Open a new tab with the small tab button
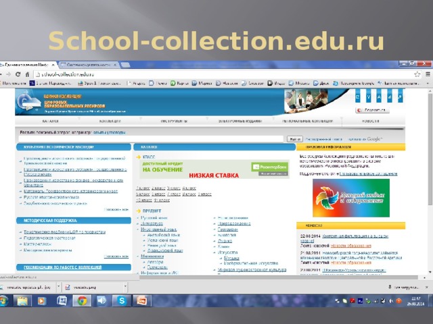This screenshot has height=324, width=433. [125, 65]
